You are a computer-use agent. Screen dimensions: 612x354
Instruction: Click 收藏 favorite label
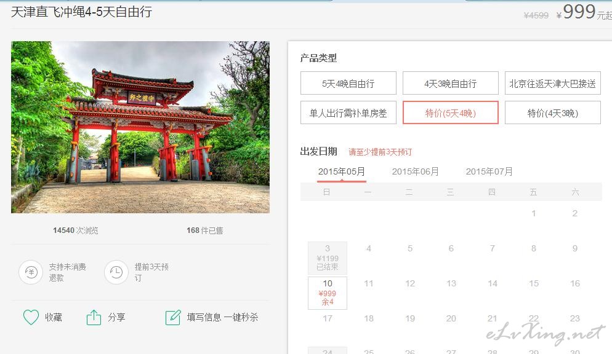pyautogui.click(x=54, y=317)
